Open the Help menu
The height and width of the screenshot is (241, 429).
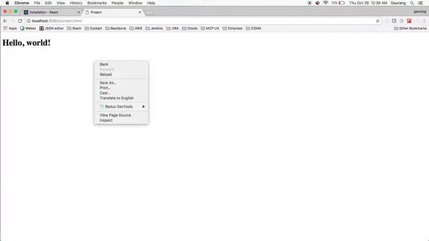pos(151,3)
